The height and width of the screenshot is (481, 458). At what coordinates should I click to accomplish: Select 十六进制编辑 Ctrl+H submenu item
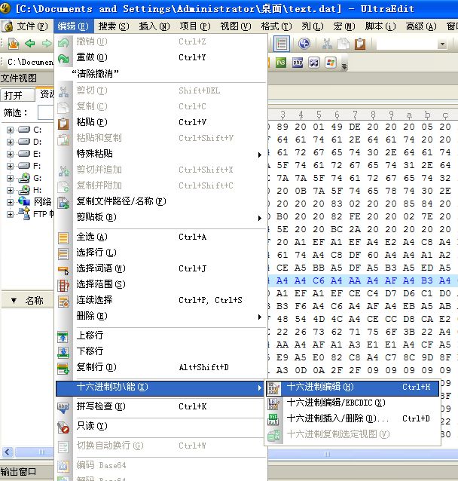pos(353,387)
